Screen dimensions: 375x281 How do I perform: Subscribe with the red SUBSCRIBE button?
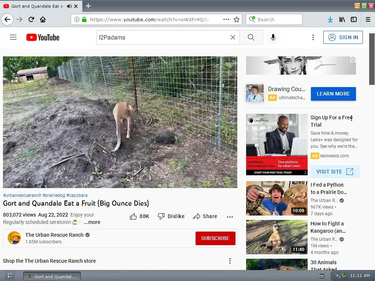pos(215,238)
